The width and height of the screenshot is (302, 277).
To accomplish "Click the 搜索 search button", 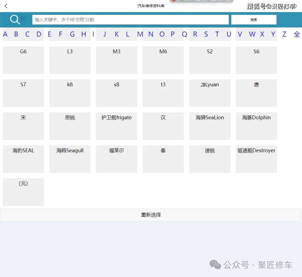I will click(x=253, y=20).
